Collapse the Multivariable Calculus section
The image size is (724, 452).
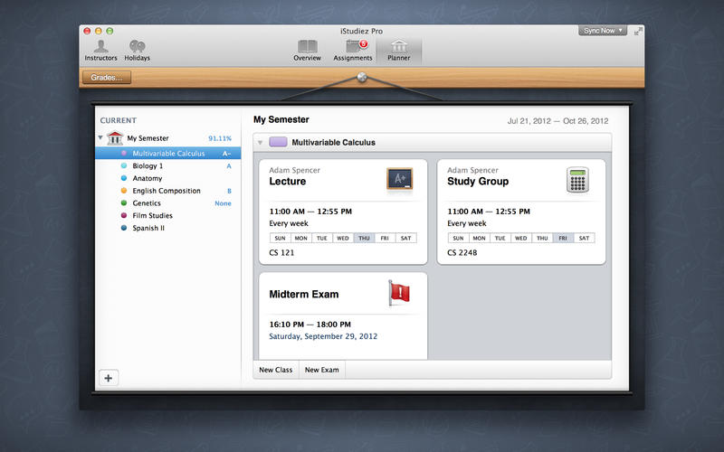point(260,143)
